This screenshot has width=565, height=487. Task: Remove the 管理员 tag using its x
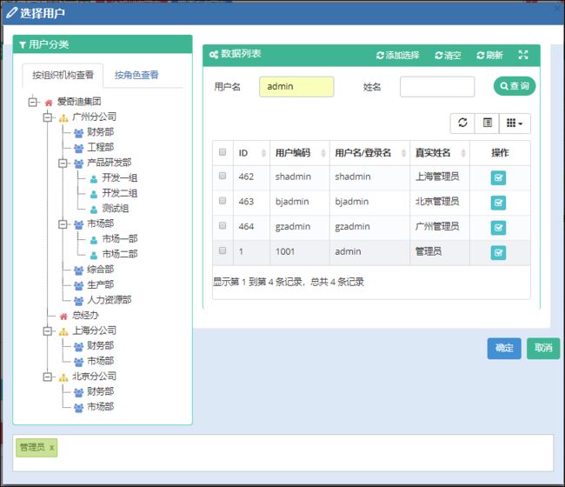51,448
